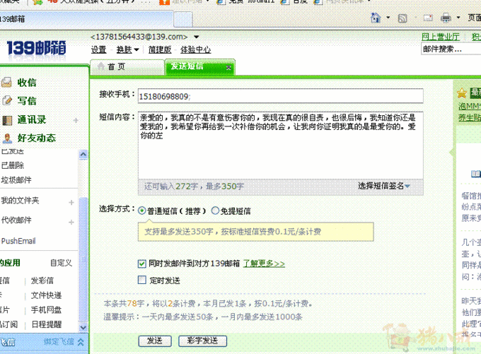Open the 选择短信签名 dropdown
The height and width of the screenshot is (354, 481).
384,186
